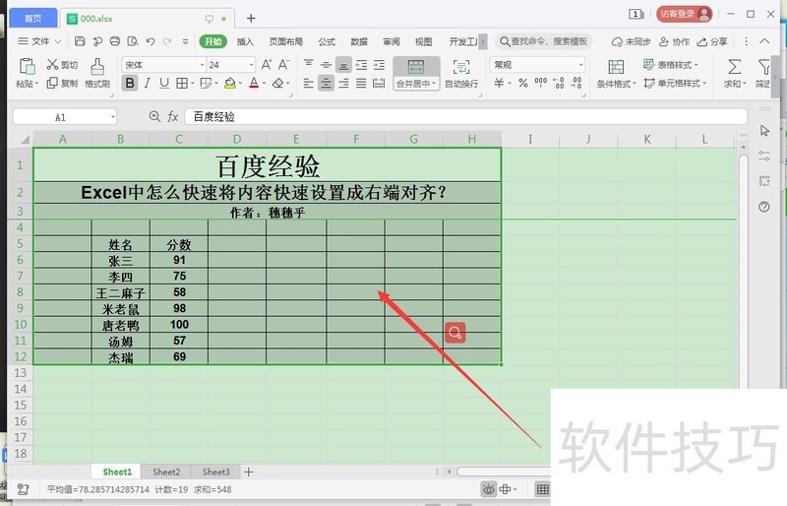
Task: Click the Paste (粘贴) clipboard icon
Action: [x=27, y=66]
